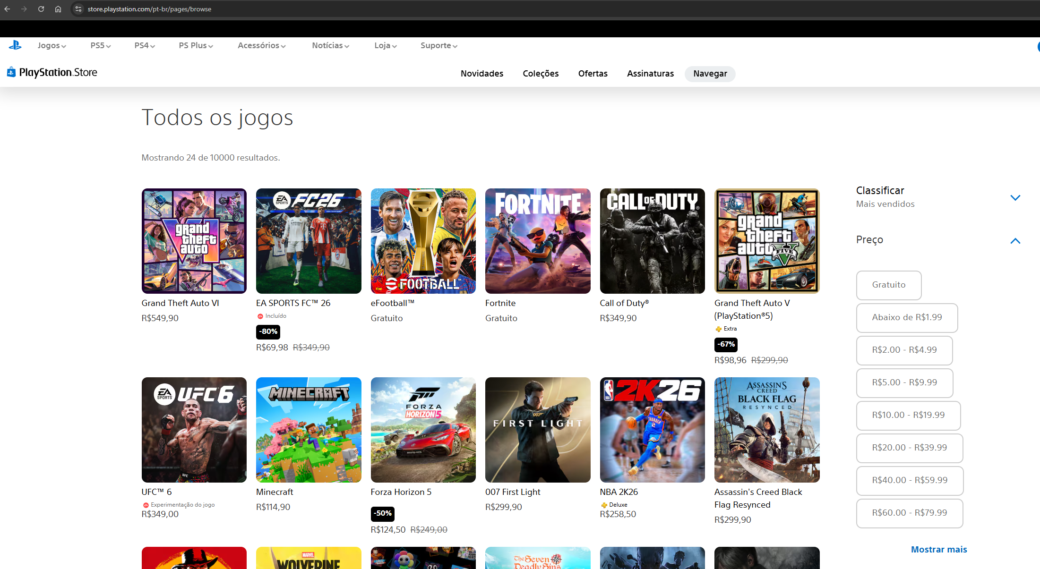The height and width of the screenshot is (569, 1040).
Task: Collapse the Preço filter section
Action: (1015, 241)
